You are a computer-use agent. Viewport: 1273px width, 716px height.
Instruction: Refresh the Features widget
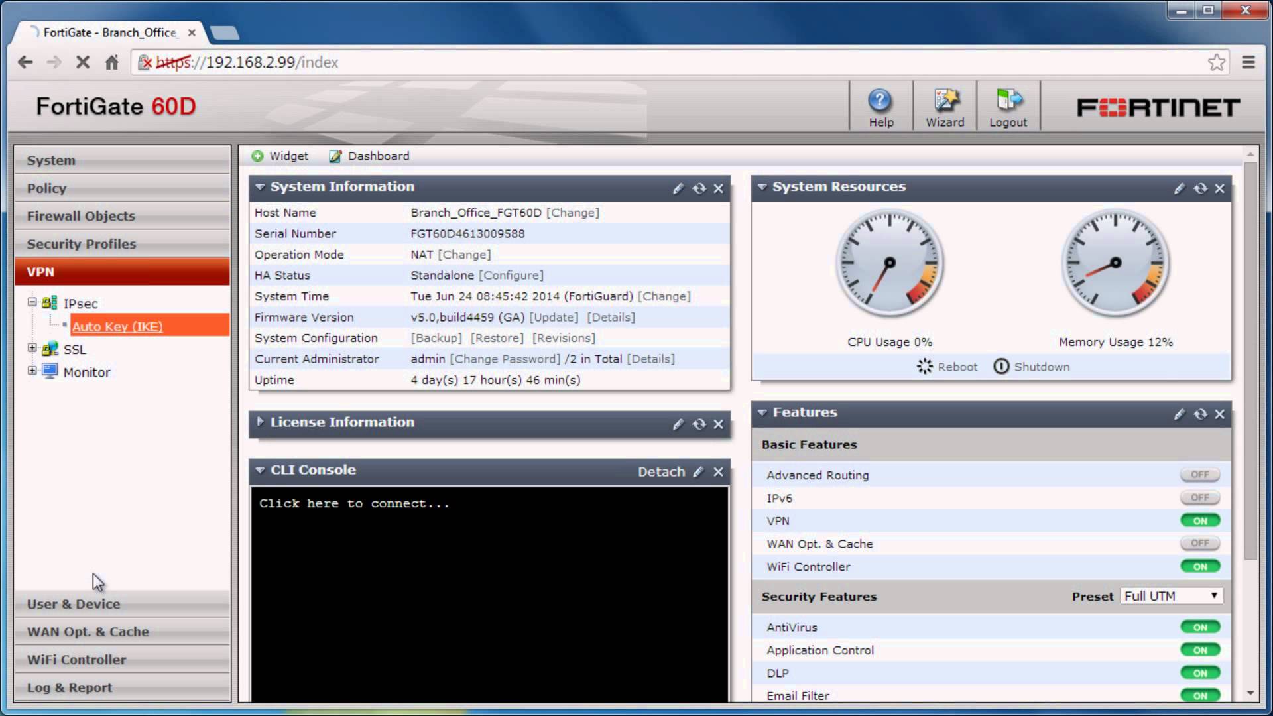pyautogui.click(x=1200, y=414)
